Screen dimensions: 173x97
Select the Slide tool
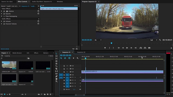[x=56, y=74]
